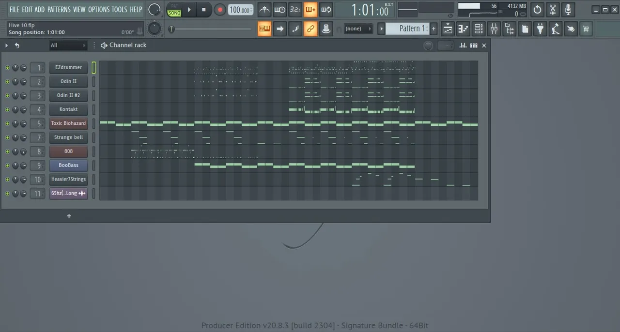The image size is (620, 332).
Task: Open the PATTERNS menu
Action: tap(59, 9)
